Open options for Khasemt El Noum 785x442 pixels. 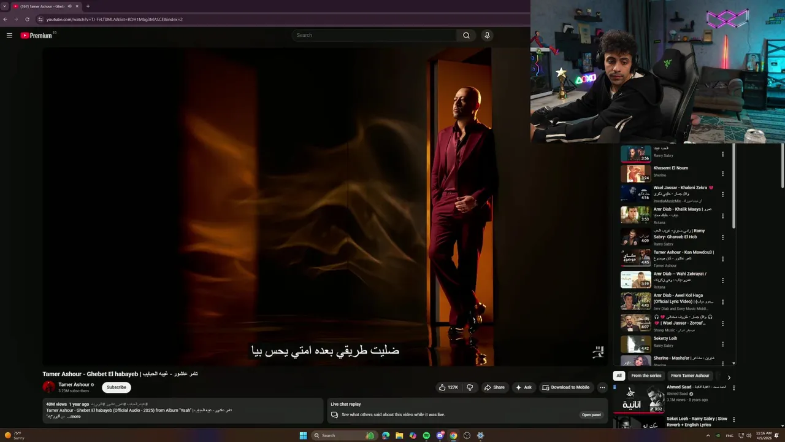722,174
